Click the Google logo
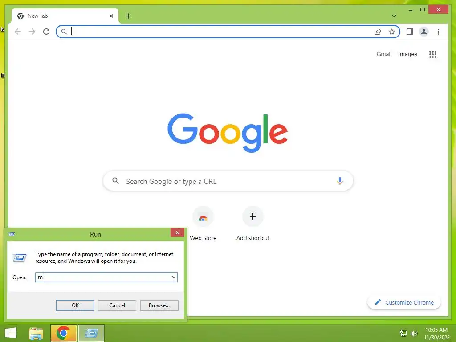Viewport: 456px width, 342px height. pyautogui.click(x=228, y=133)
